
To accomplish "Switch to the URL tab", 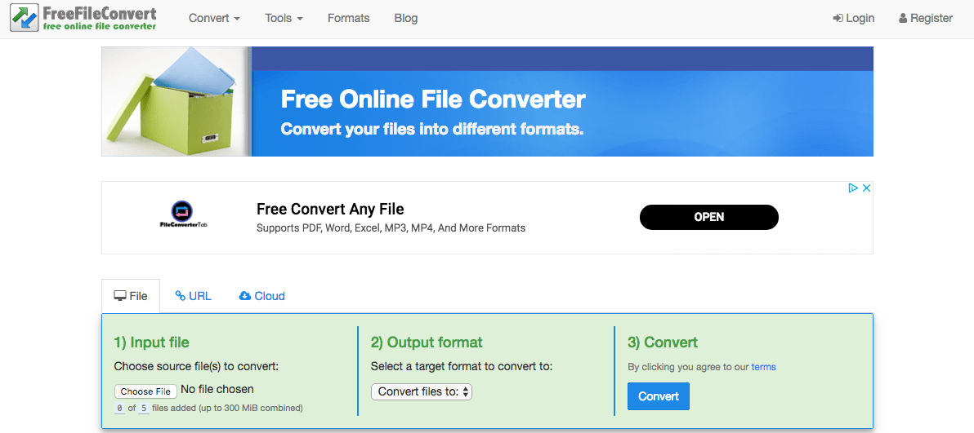I will point(194,296).
